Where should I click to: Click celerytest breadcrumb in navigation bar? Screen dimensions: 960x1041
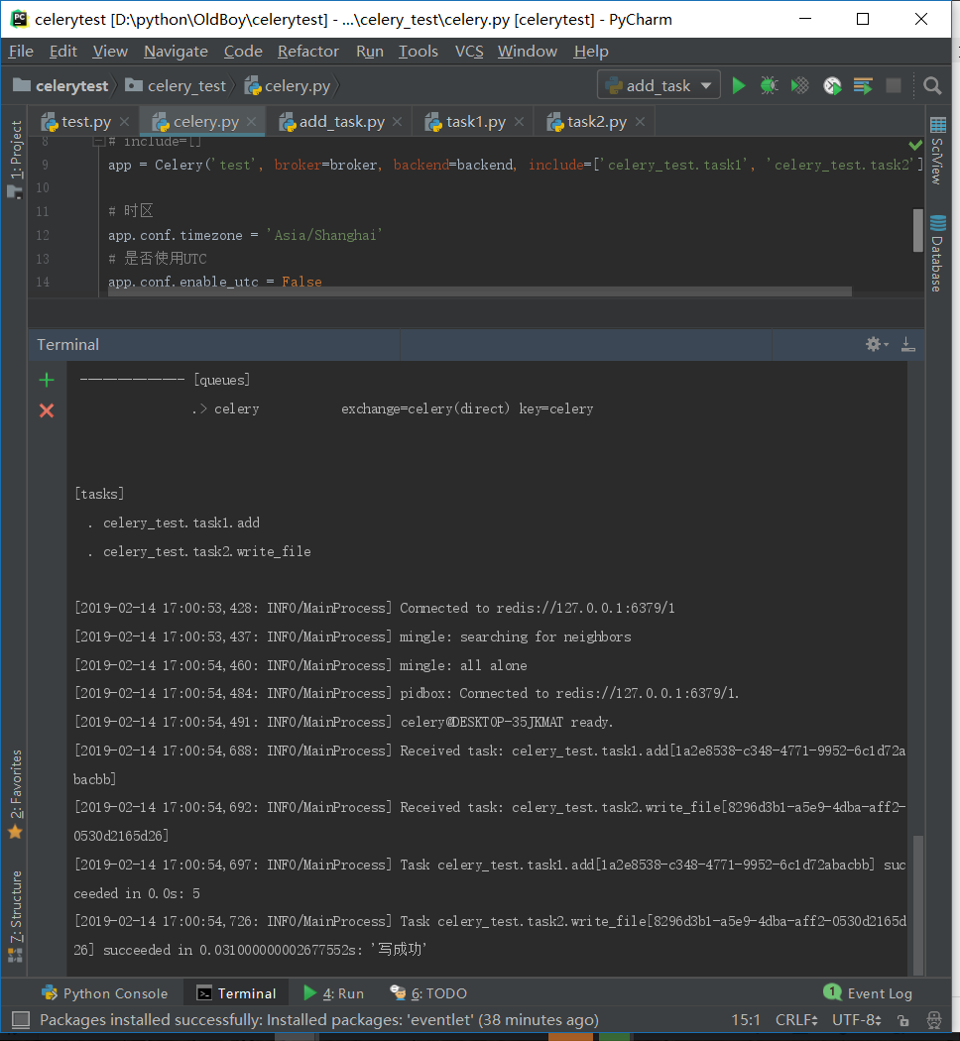click(61, 85)
